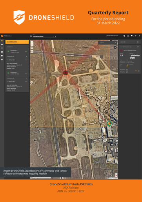Viewport: 142px width, 202px height.
Task: Click the round dark recenter button below Legend
Action: (x=115, y=47)
